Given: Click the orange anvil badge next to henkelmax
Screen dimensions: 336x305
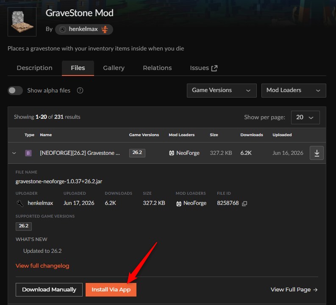Looking at the screenshot, I should coord(105,29).
